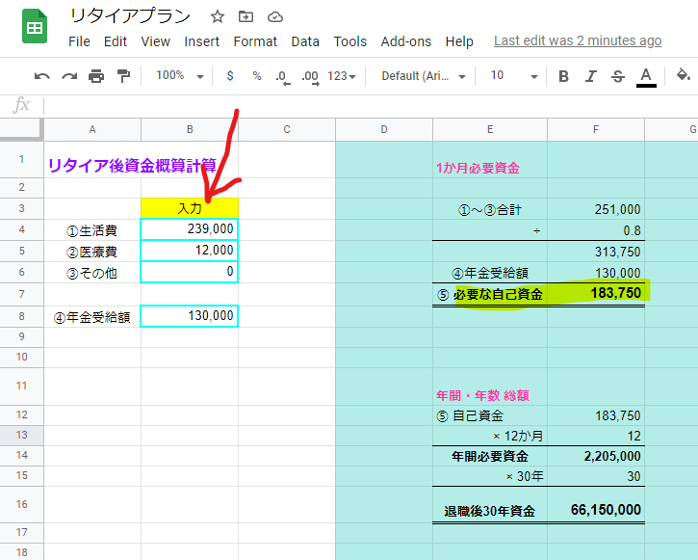Screen dimensions: 698x560
Task: Select the Paint format tool
Action: pyautogui.click(x=123, y=76)
